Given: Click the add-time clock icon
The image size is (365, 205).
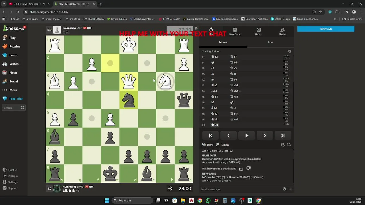Looking at the screenshot, I should click(x=283, y=145).
